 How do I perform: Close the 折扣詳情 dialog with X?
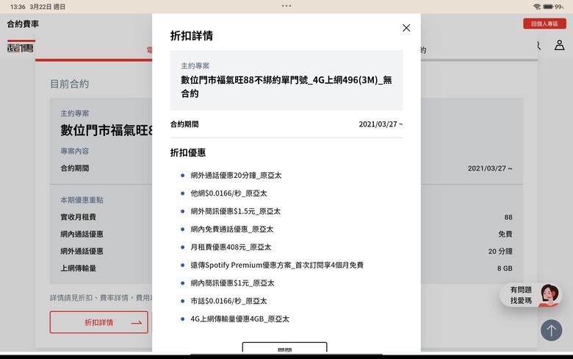(406, 28)
